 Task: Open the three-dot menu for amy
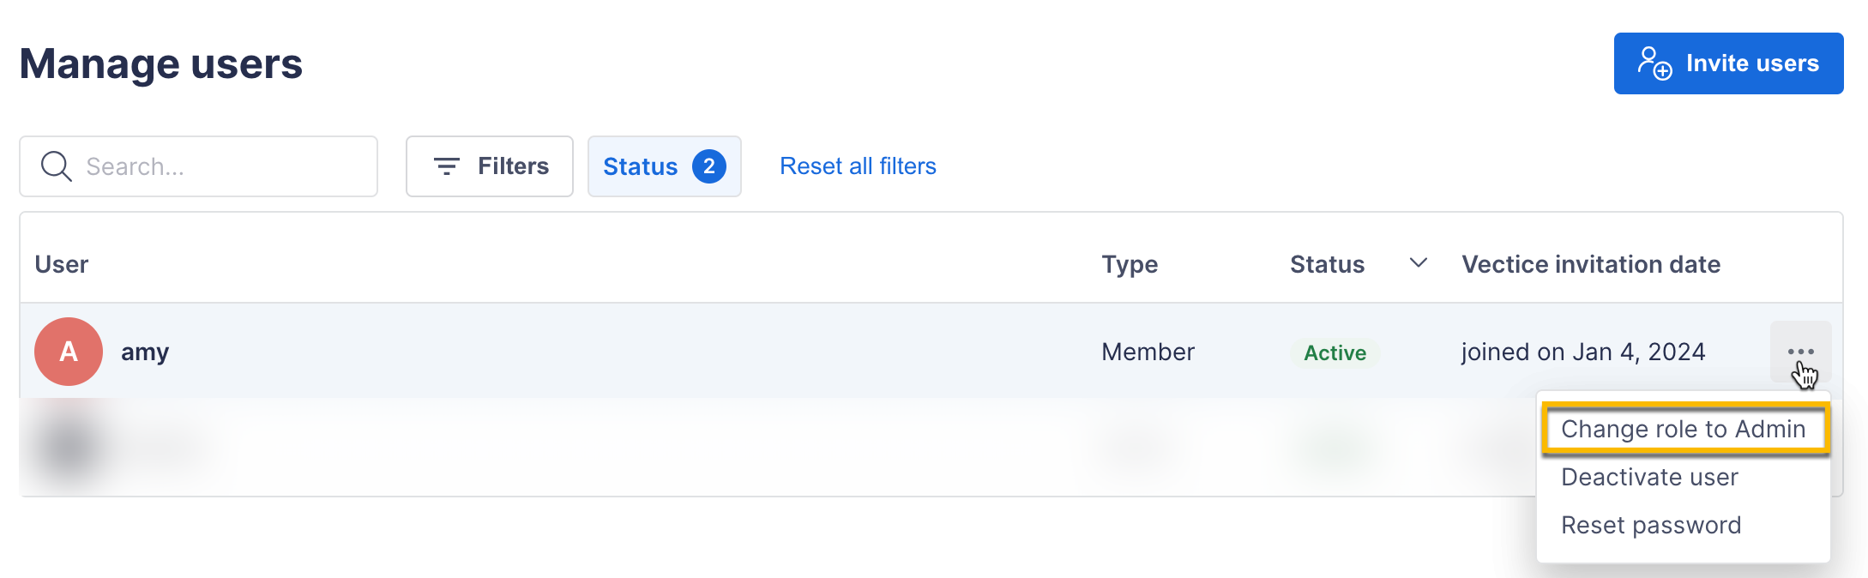click(x=1800, y=352)
